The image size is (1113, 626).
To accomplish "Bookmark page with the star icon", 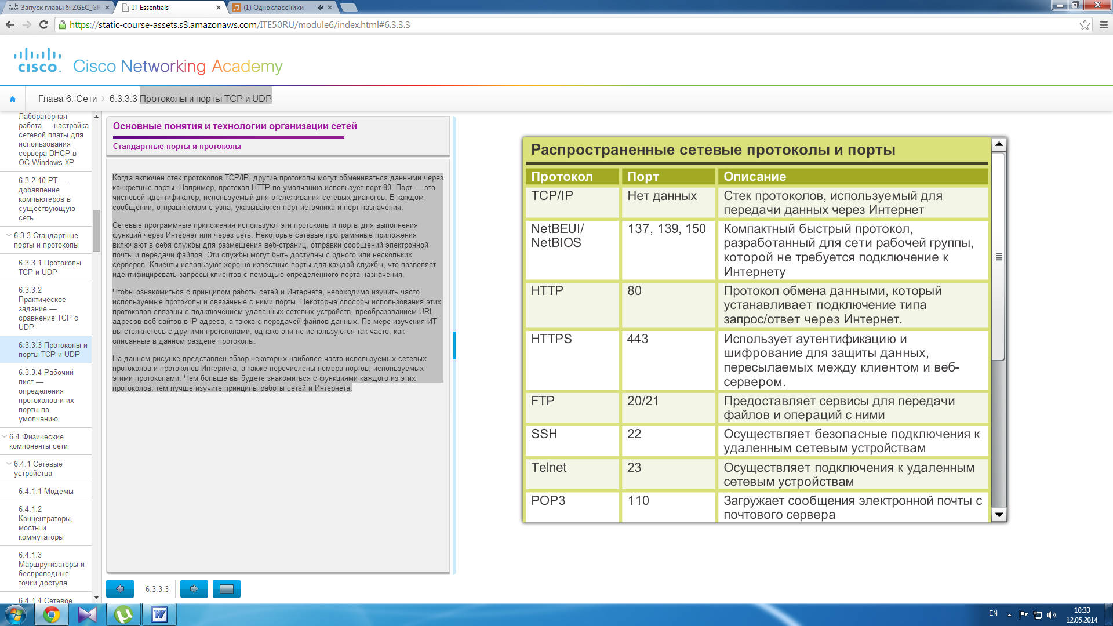I will pos(1085,25).
